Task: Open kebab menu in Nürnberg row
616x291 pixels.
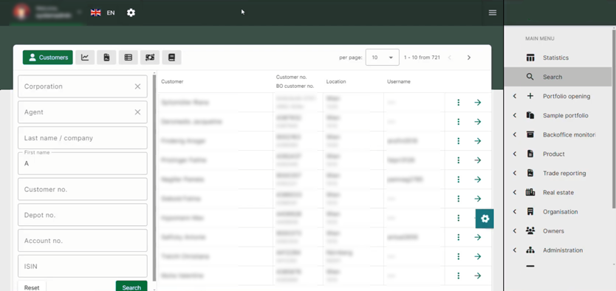Action: coord(459,256)
